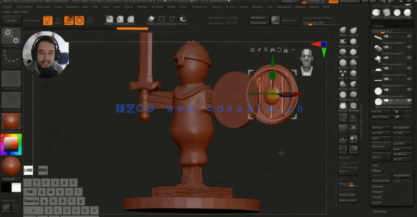The width and height of the screenshot is (417, 217).
Task: Toggle the orange Edit mode button
Action: pos(48,21)
